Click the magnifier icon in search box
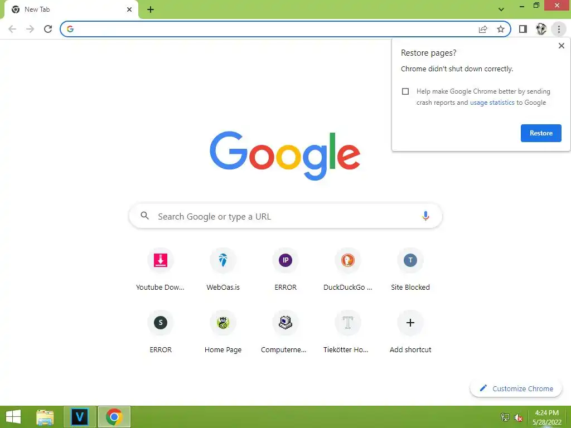 coord(145,216)
